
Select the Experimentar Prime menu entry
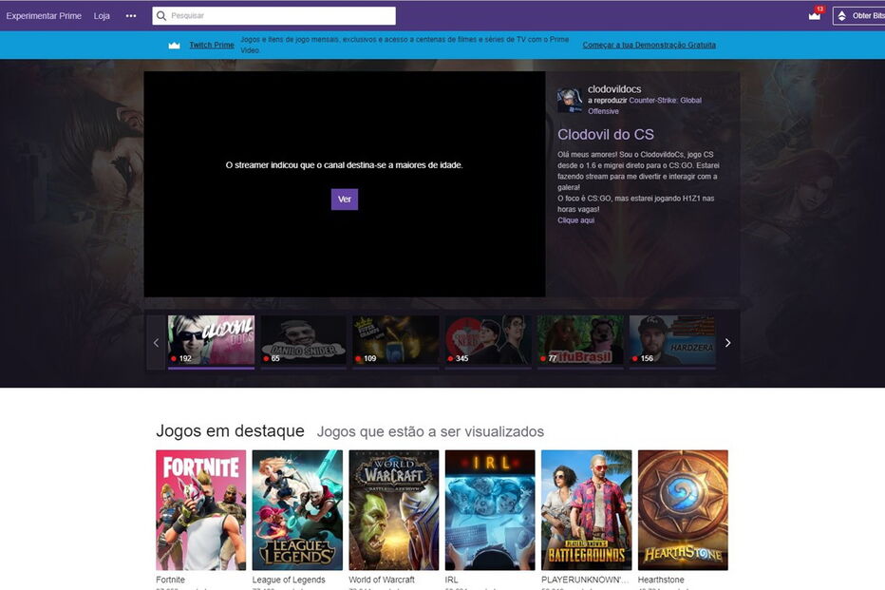tap(43, 15)
